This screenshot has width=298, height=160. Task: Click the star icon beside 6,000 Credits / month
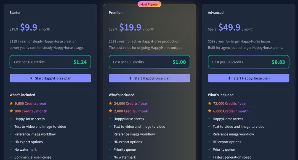coord(210,111)
